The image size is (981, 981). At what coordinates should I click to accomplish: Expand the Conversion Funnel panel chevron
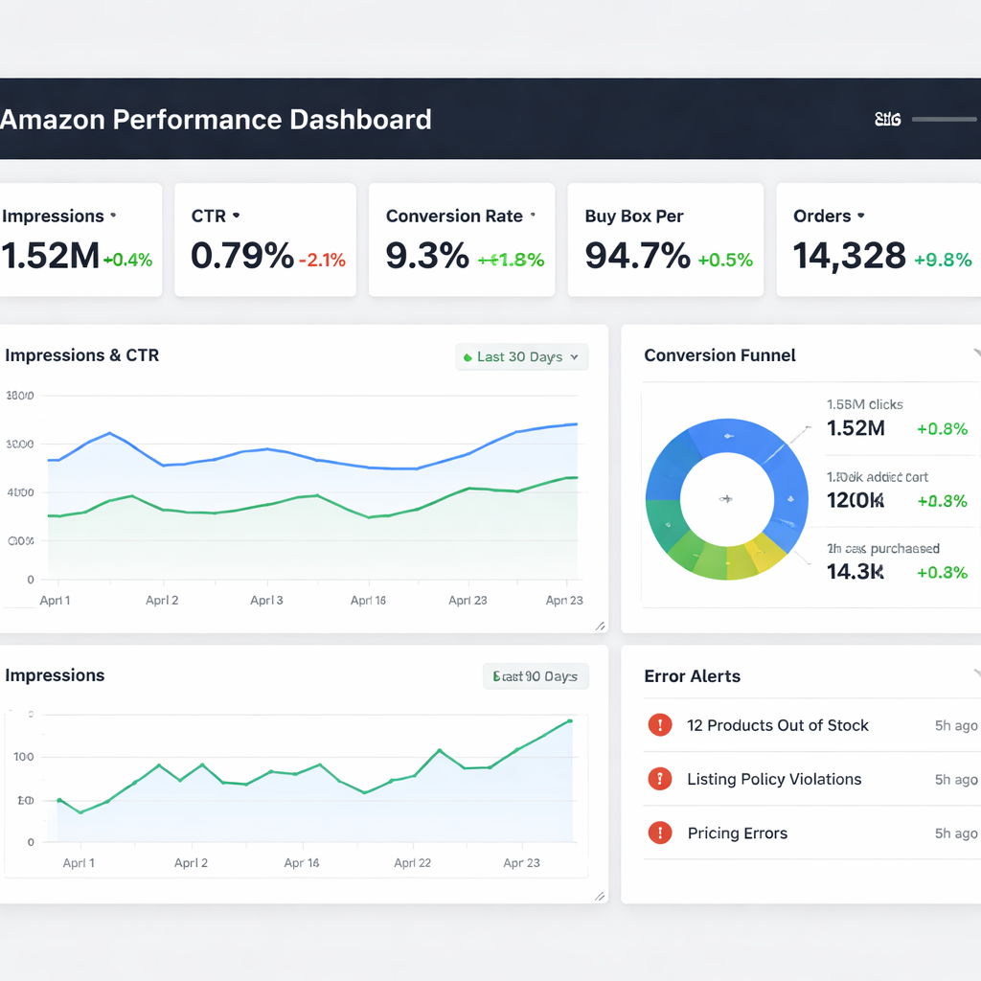tap(976, 353)
